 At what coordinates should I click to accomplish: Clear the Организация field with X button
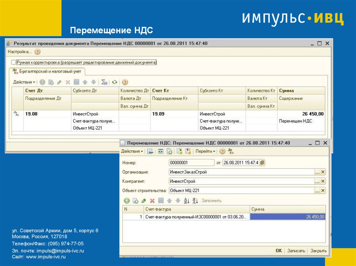click(x=323, y=172)
